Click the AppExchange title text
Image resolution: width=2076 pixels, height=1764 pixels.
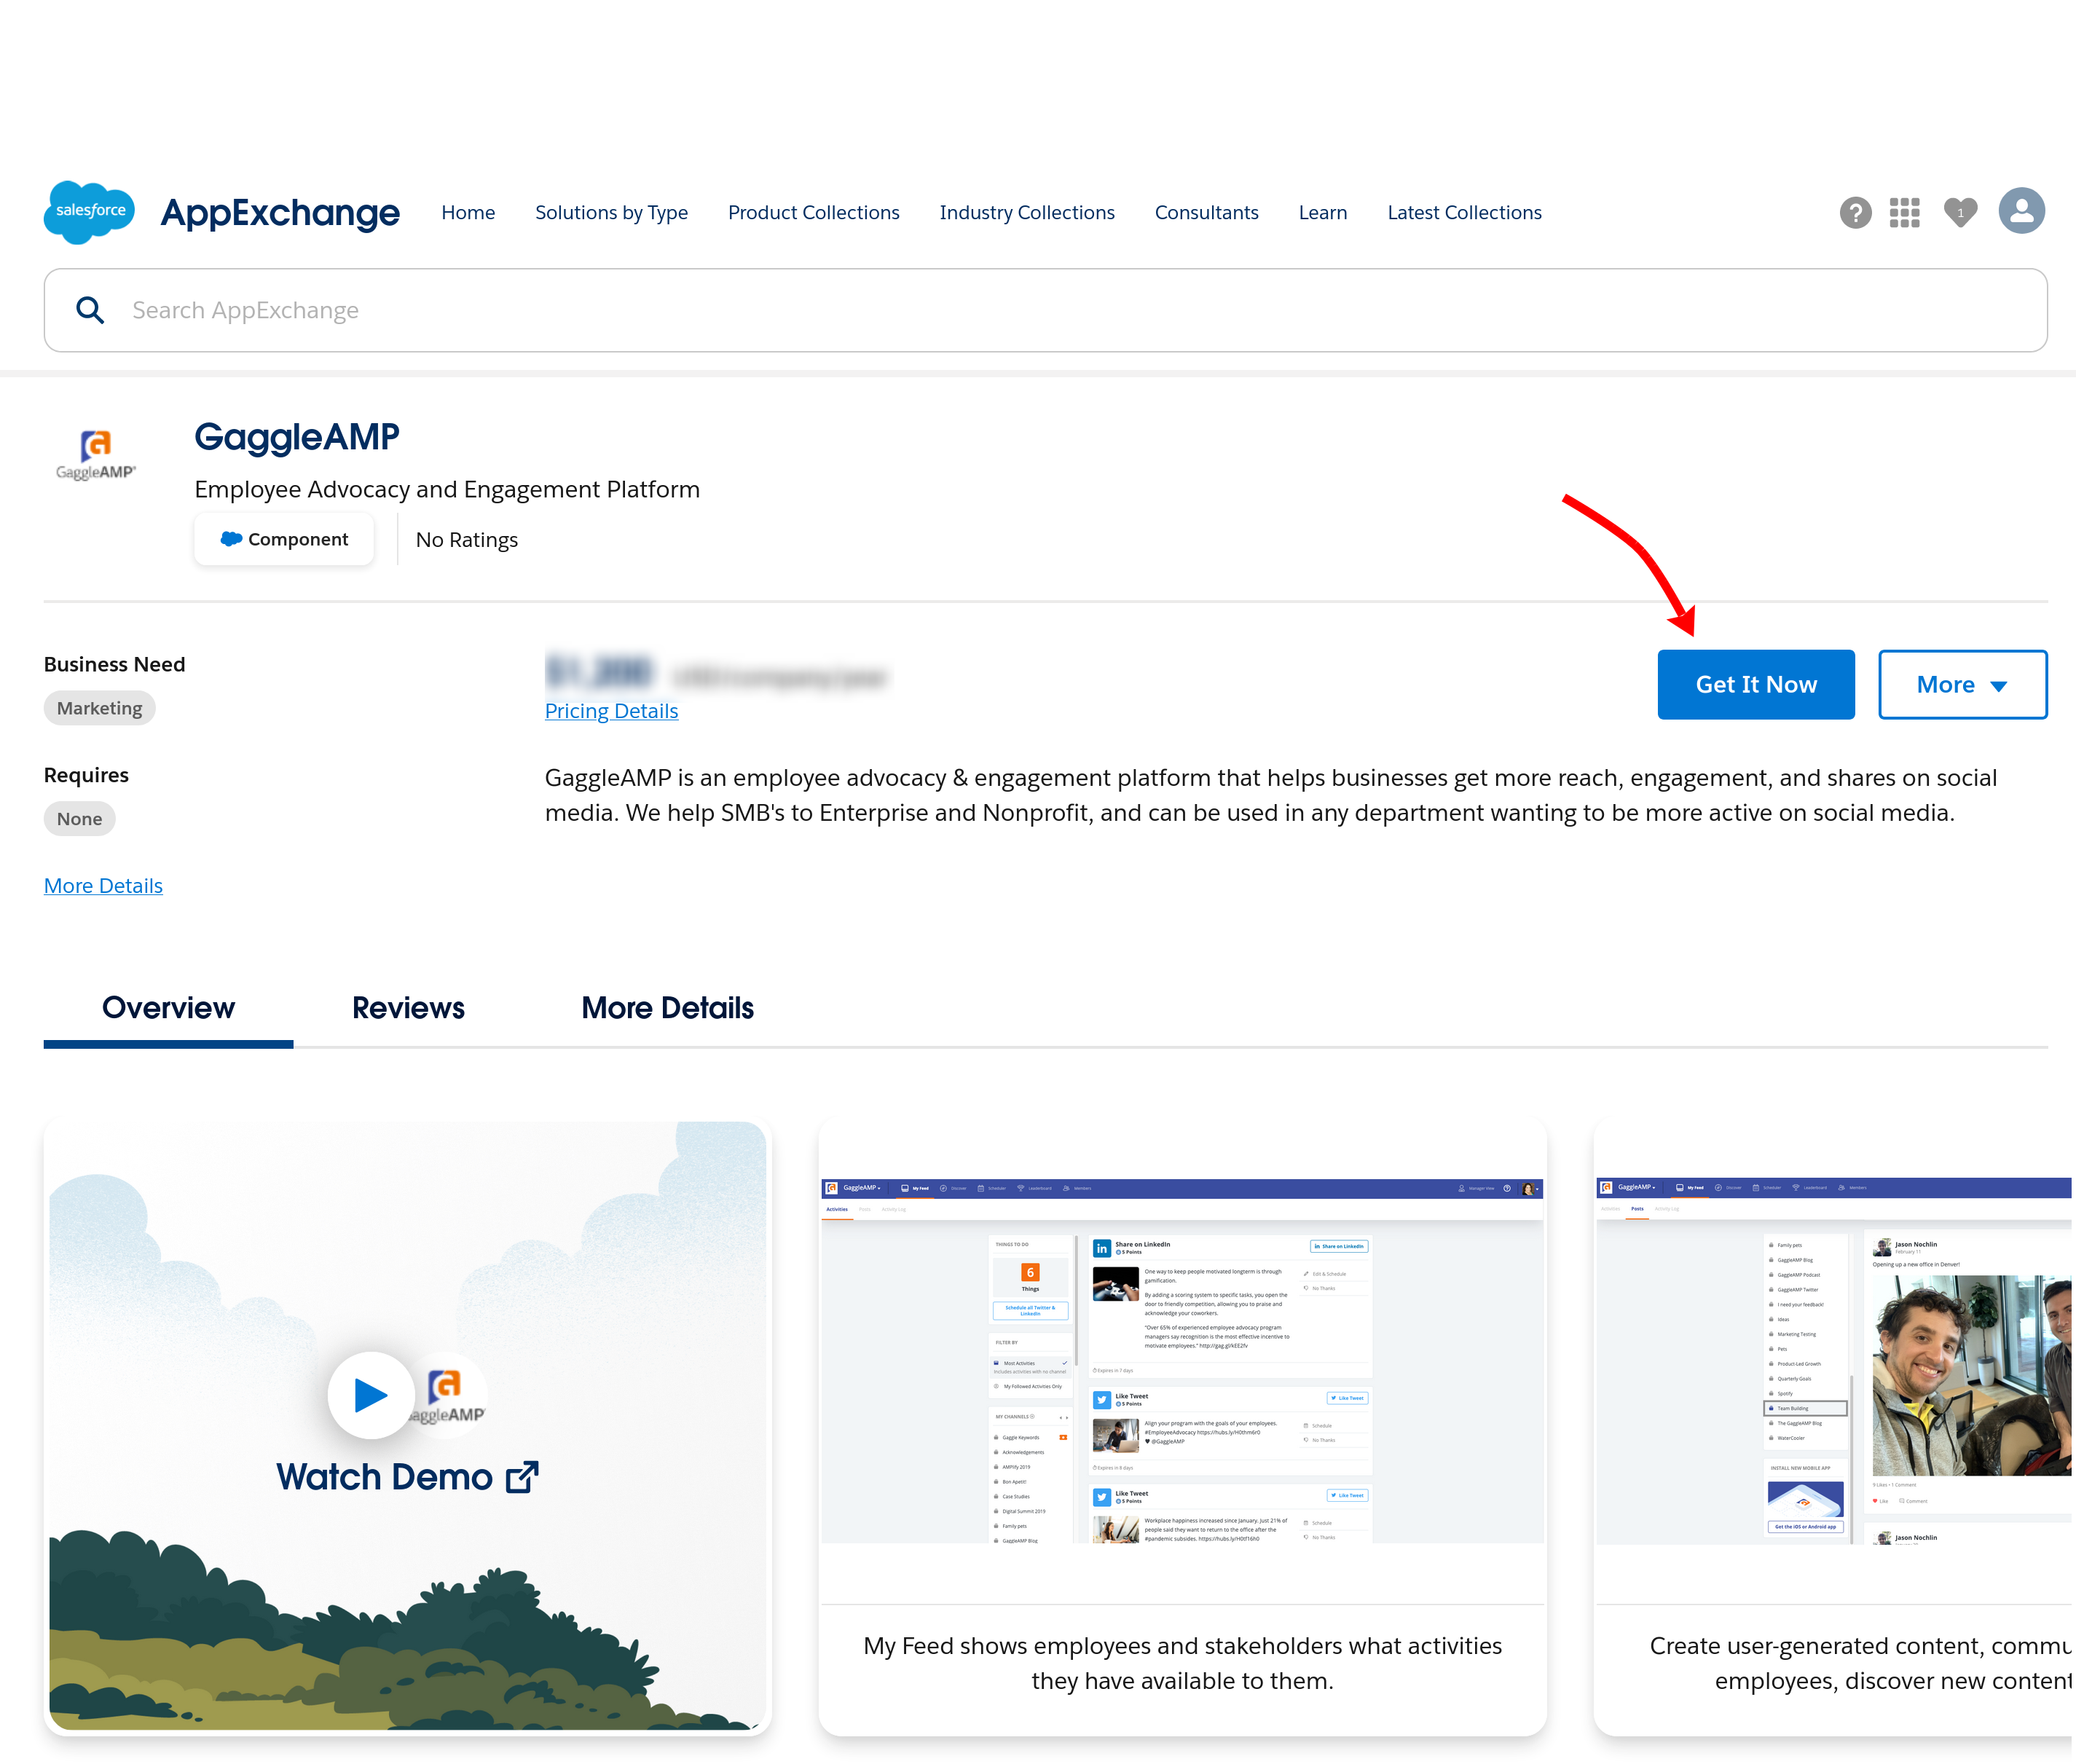coord(280,213)
